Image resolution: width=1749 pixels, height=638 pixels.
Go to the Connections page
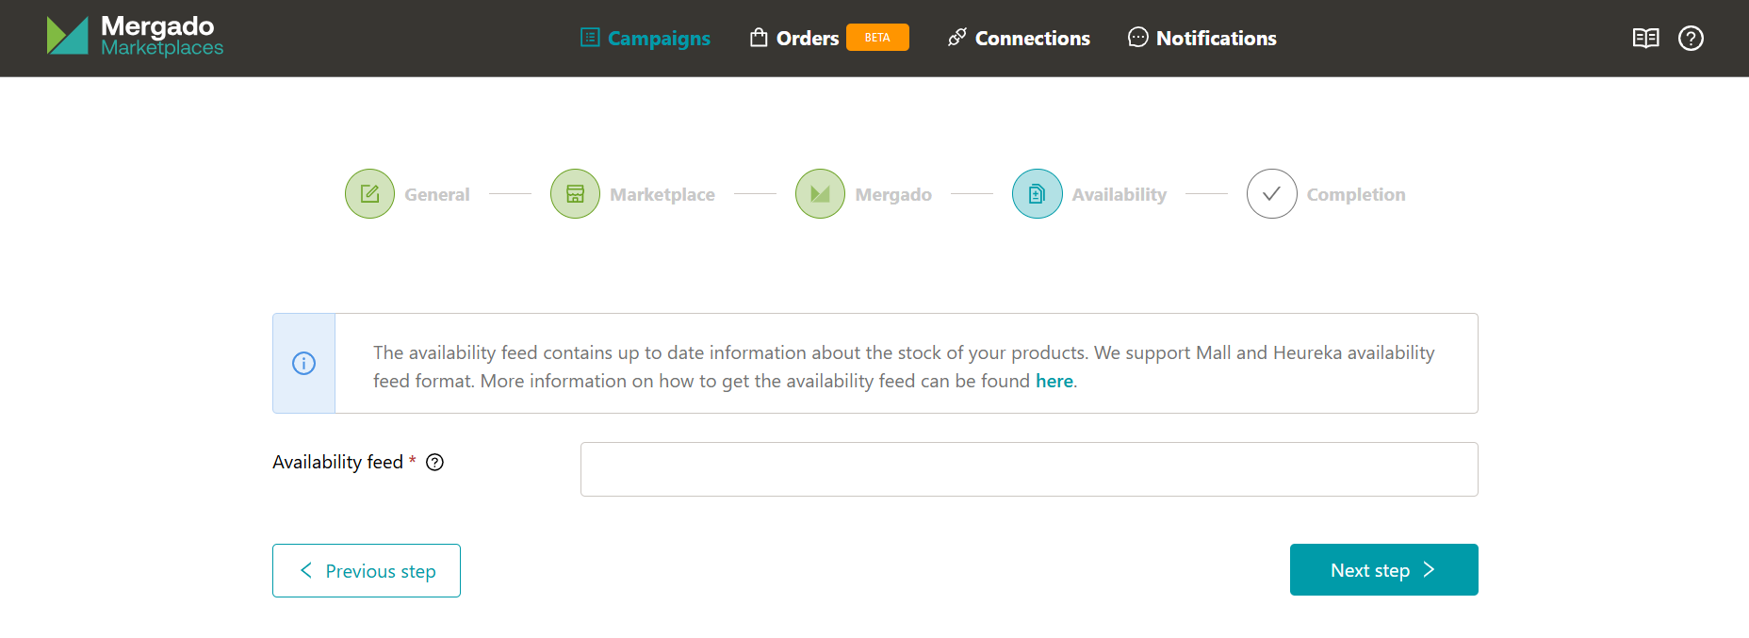pos(1019,38)
